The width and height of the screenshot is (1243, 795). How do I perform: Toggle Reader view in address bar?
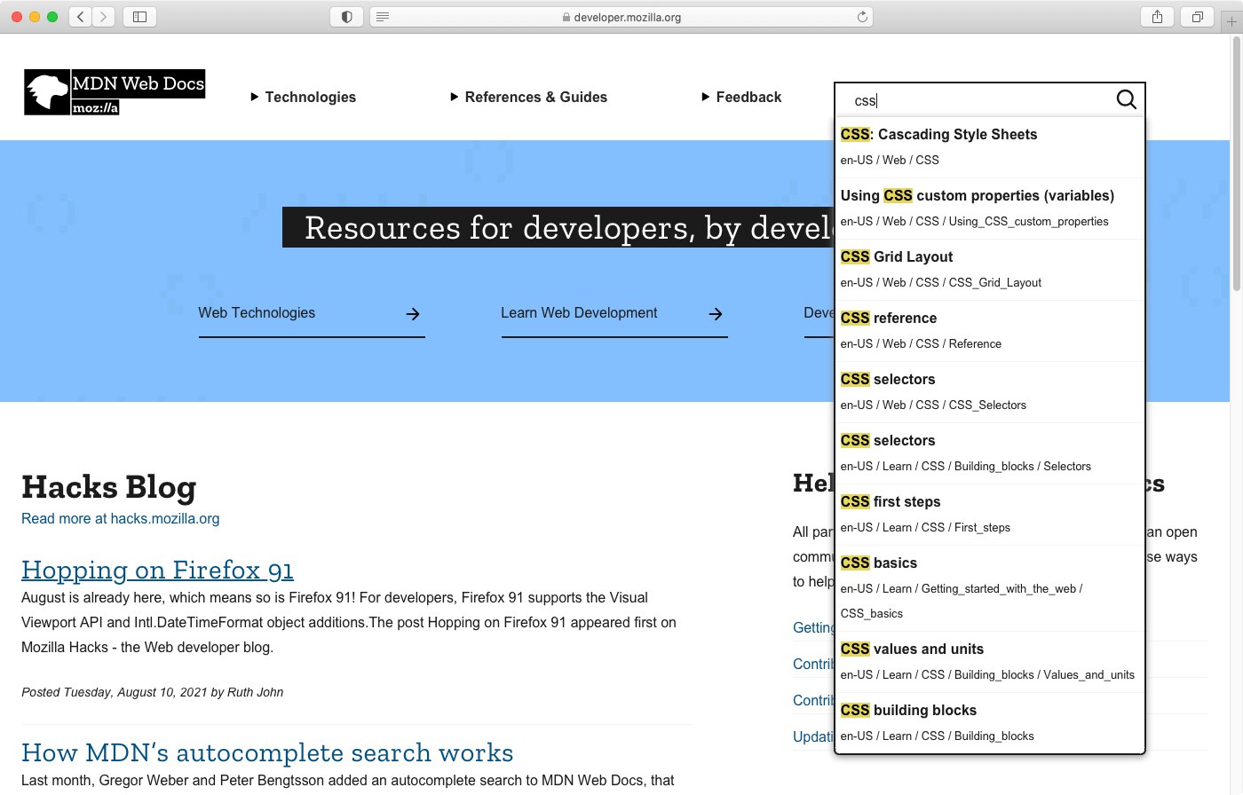coord(382,17)
